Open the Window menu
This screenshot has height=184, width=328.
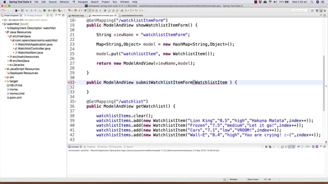point(125,2)
